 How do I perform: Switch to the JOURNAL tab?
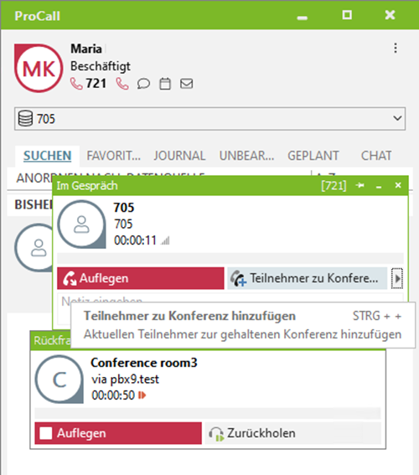coord(179,156)
